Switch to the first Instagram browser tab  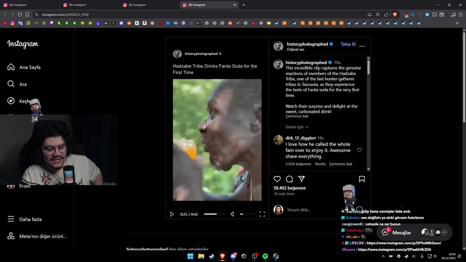(x=31, y=5)
